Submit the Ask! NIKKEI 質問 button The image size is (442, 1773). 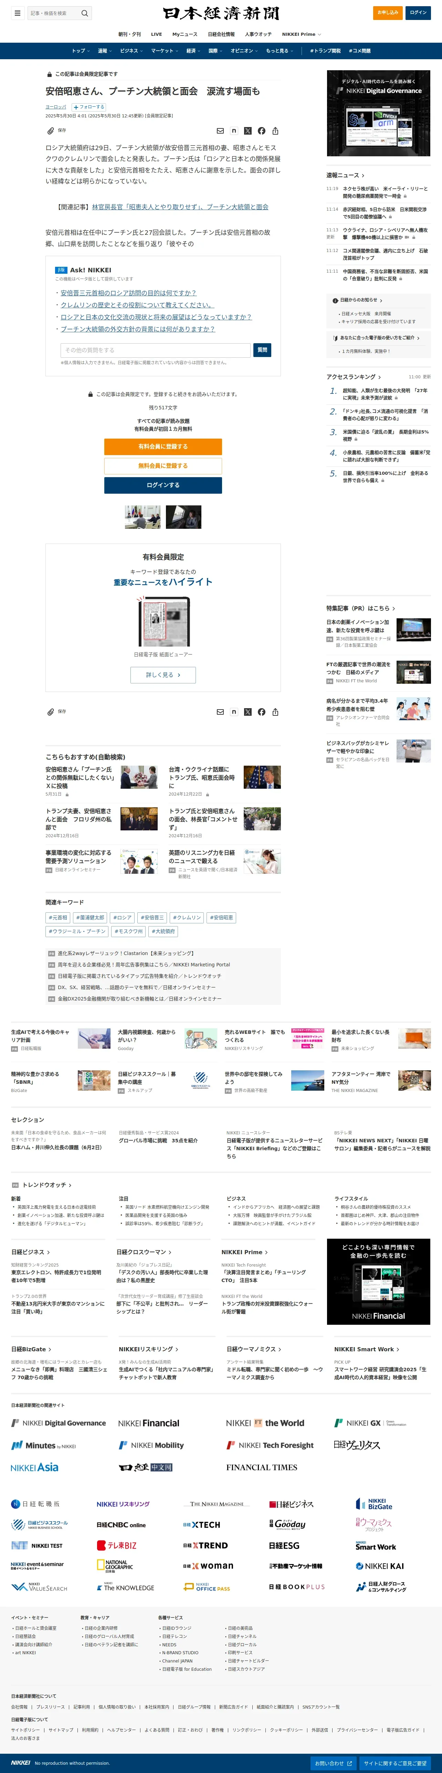tap(262, 350)
